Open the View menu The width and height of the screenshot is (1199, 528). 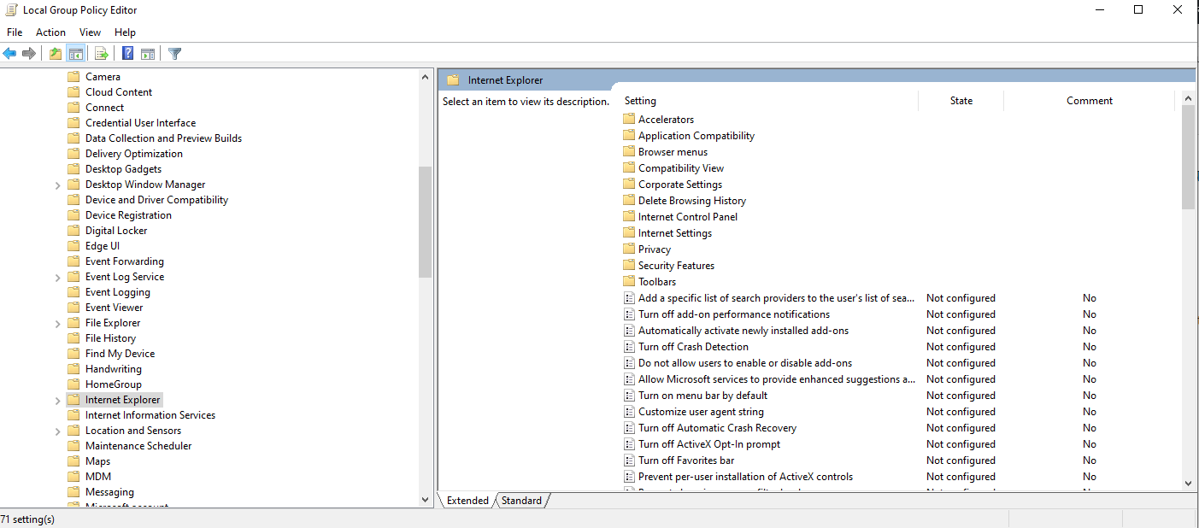coord(90,32)
